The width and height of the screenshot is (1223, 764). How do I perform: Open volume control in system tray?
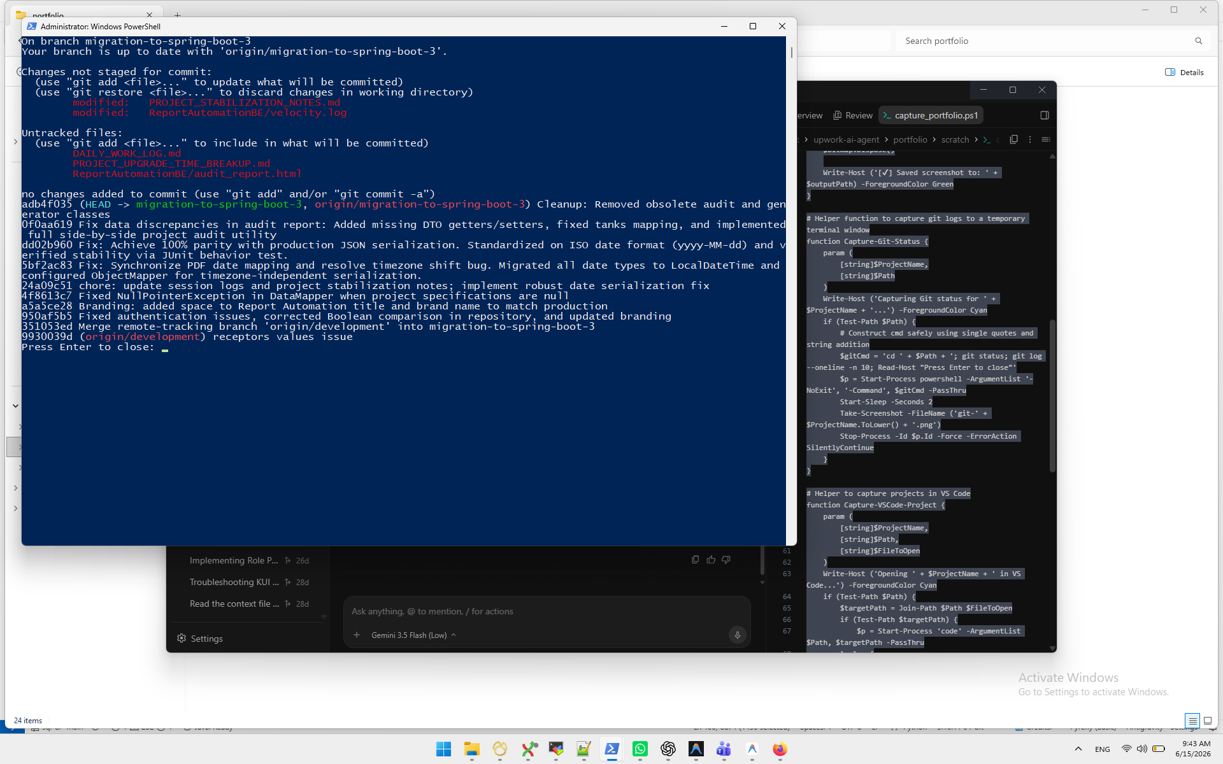point(1142,749)
